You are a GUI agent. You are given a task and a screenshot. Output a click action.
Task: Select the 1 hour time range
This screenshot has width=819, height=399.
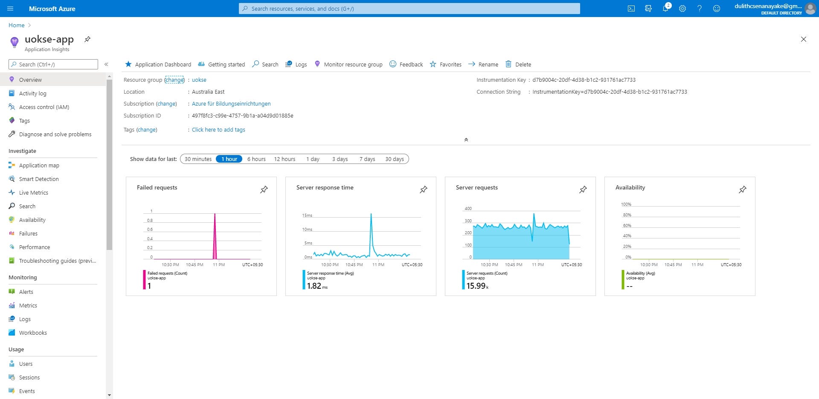click(229, 159)
